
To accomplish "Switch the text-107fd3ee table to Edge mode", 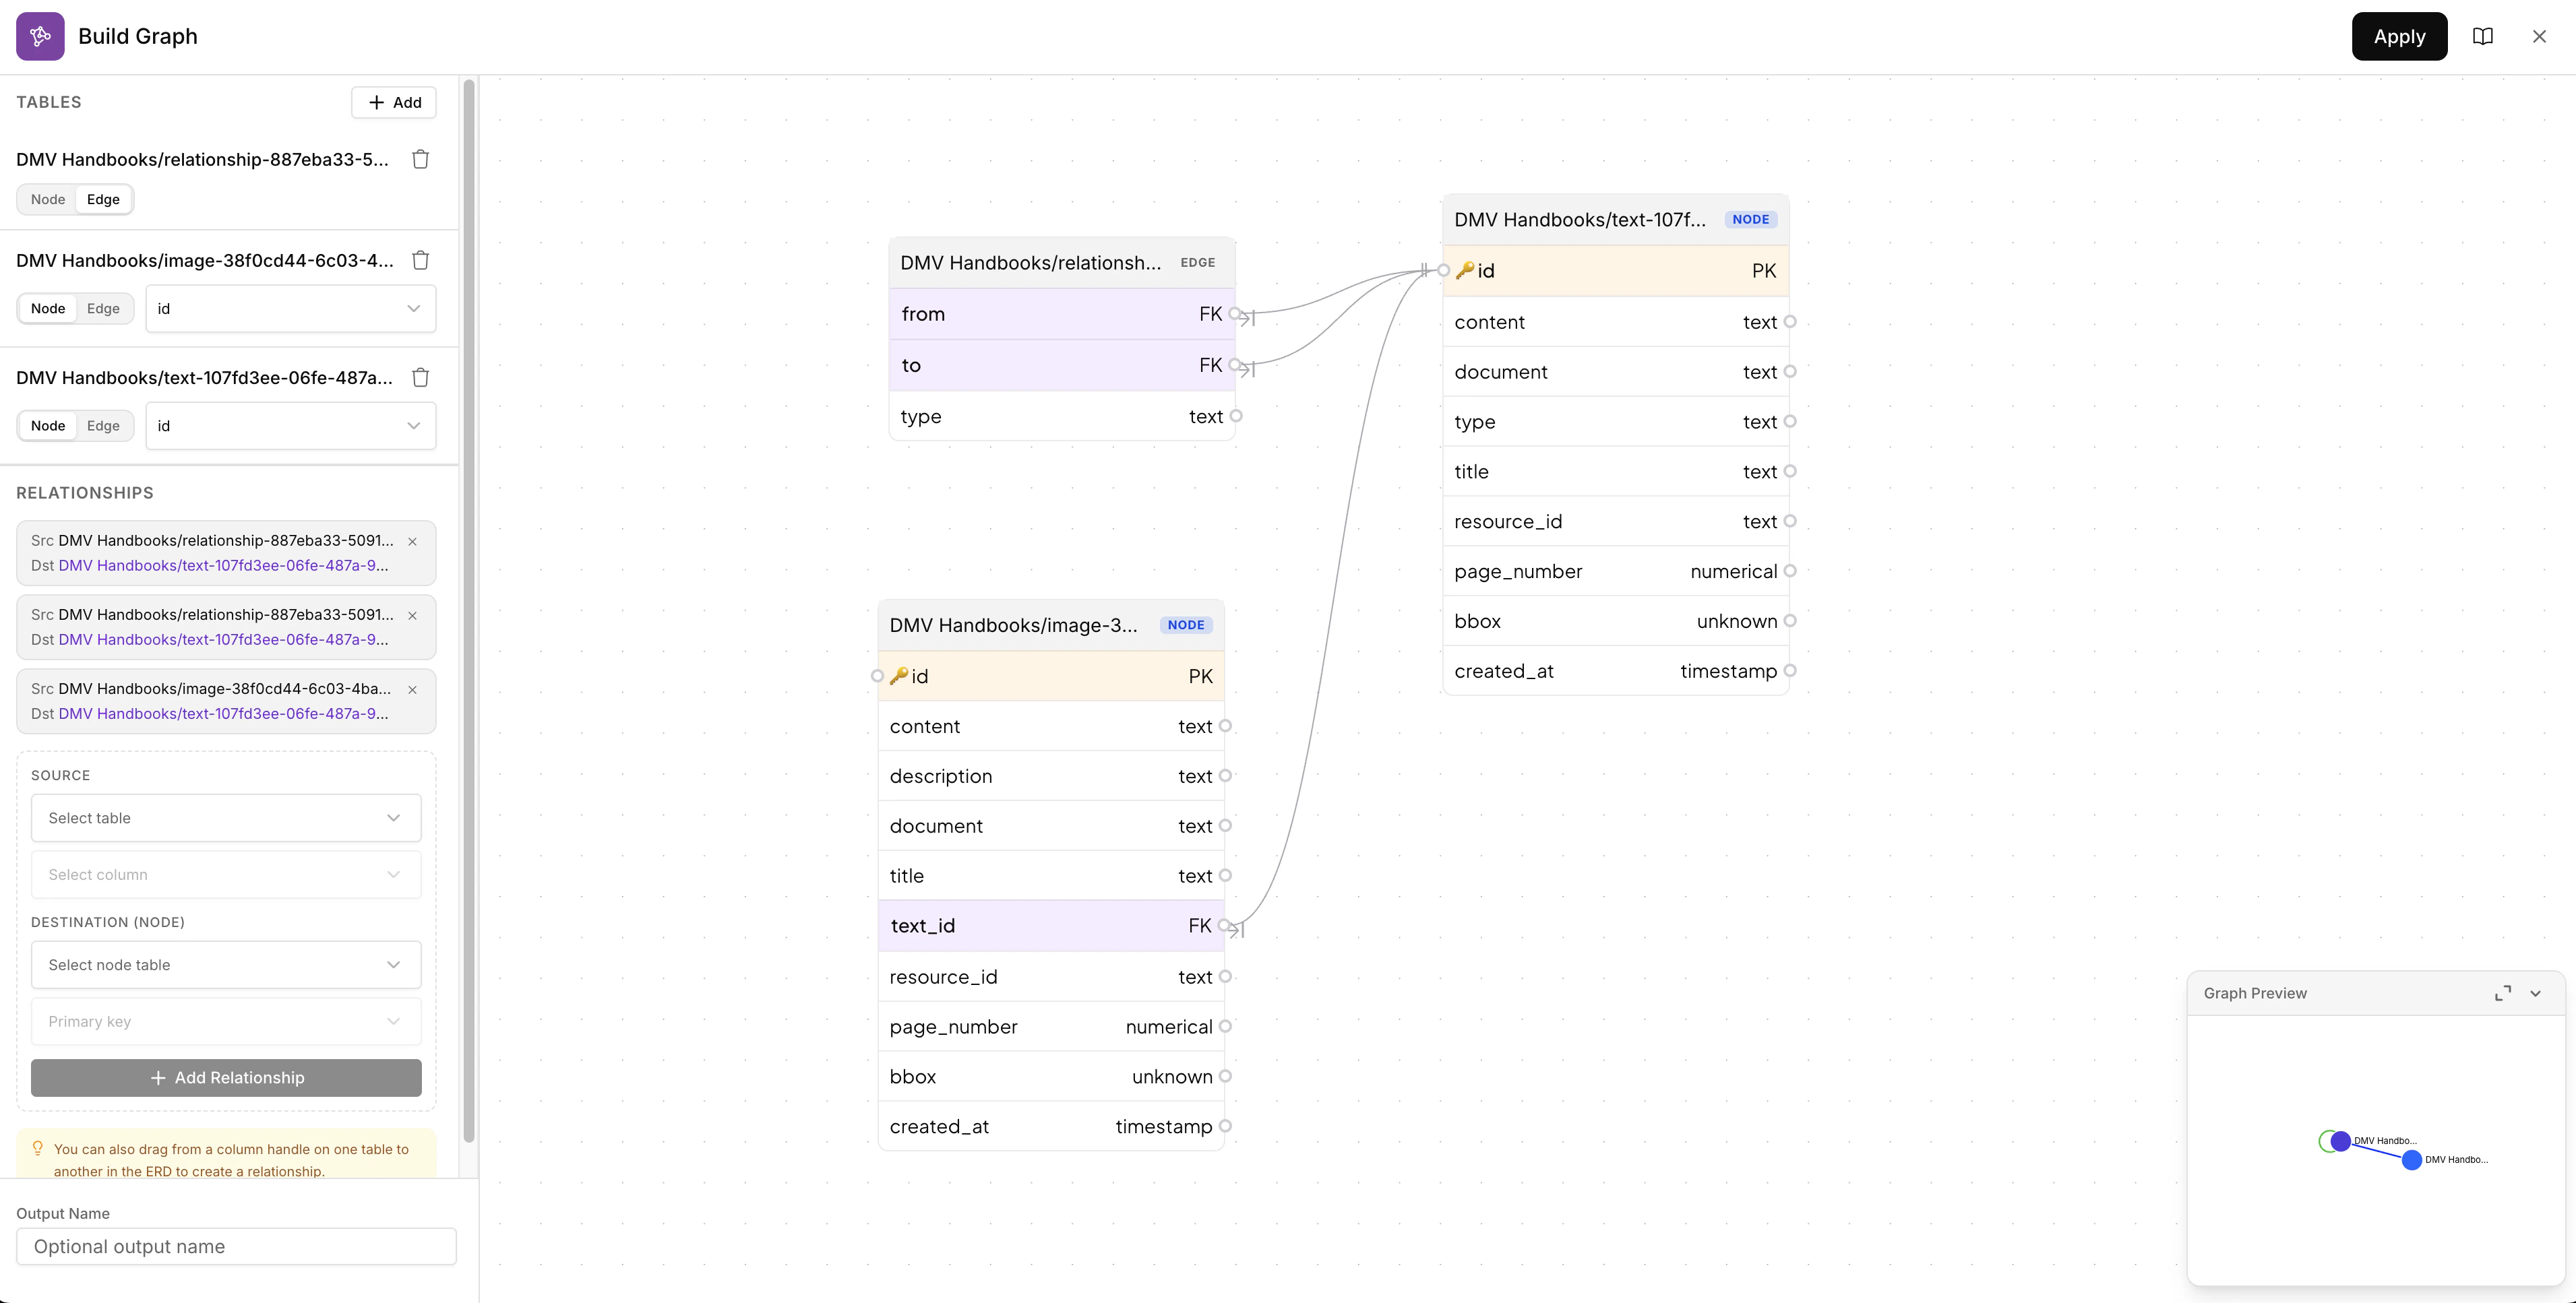I will tap(102, 426).
